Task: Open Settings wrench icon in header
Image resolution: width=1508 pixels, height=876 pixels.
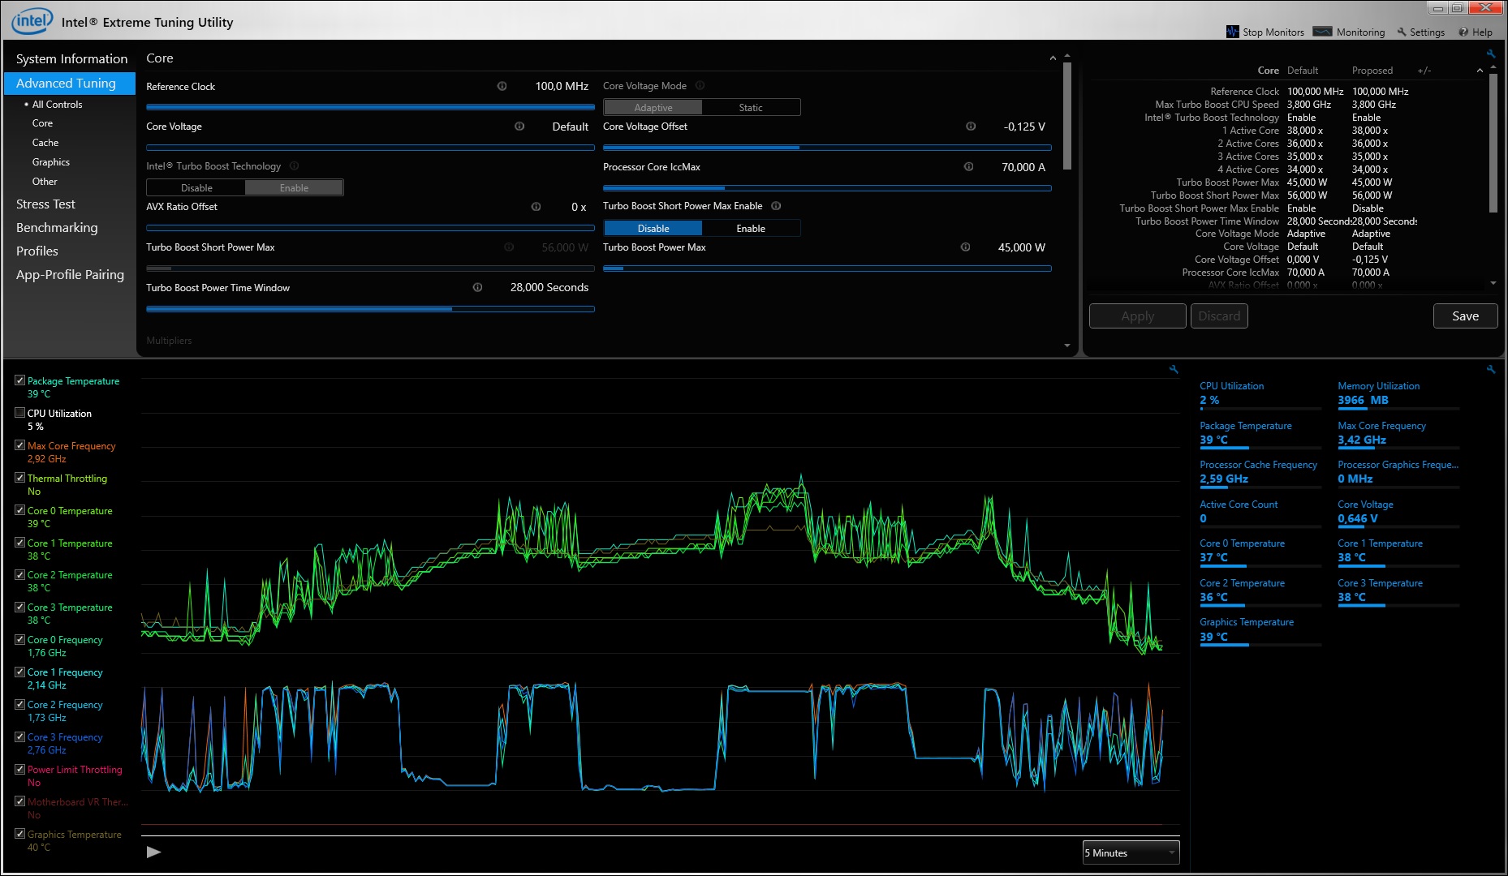Action: point(1402,32)
